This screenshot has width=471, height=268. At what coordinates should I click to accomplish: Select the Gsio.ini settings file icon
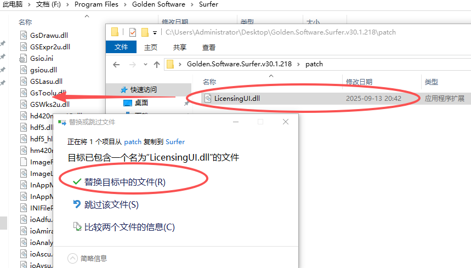[x=24, y=58]
